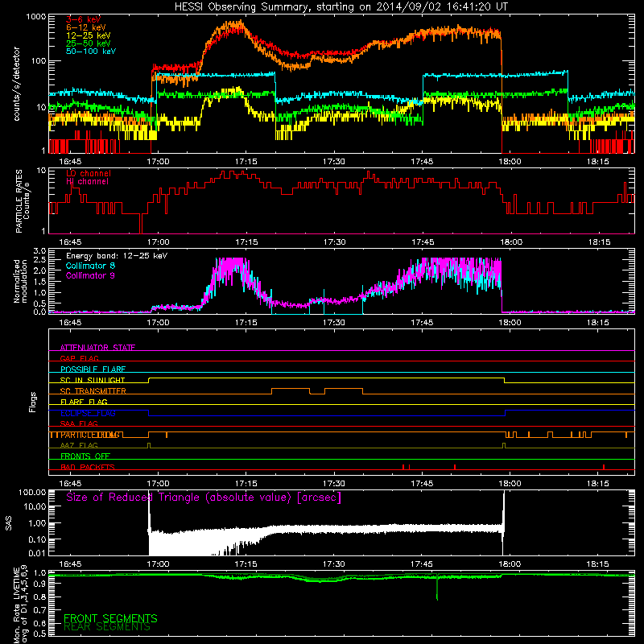Select the 'REAR SEGMENTS' legend label
This screenshot has width=644, height=644.
107,626
